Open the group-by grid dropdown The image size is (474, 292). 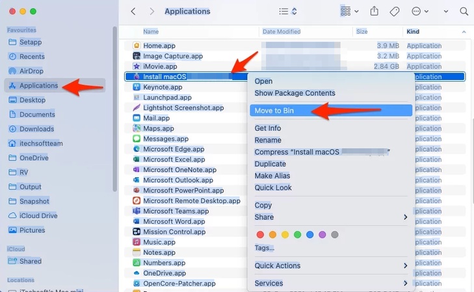pyautogui.click(x=349, y=12)
